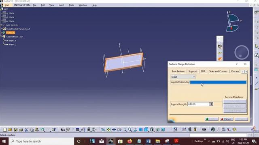Click the swirl icon in the bottom toolbar
This screenshot has width=259, height=145.
(x=213, y=130)
